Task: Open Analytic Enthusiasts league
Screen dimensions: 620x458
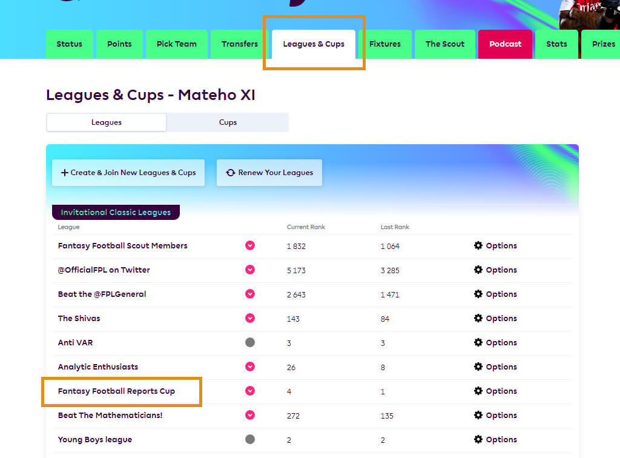Action: (x=98, y=367)
